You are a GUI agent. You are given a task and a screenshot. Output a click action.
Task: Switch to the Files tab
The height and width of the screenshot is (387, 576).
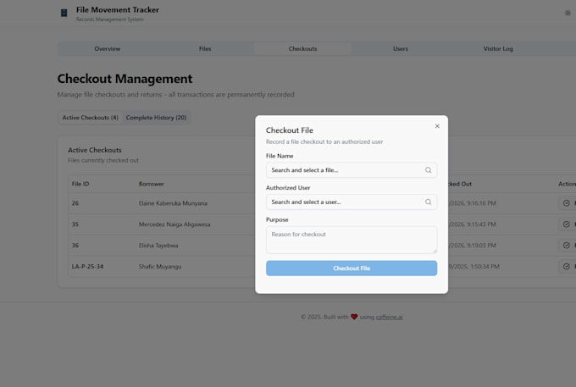coord(205,49)
